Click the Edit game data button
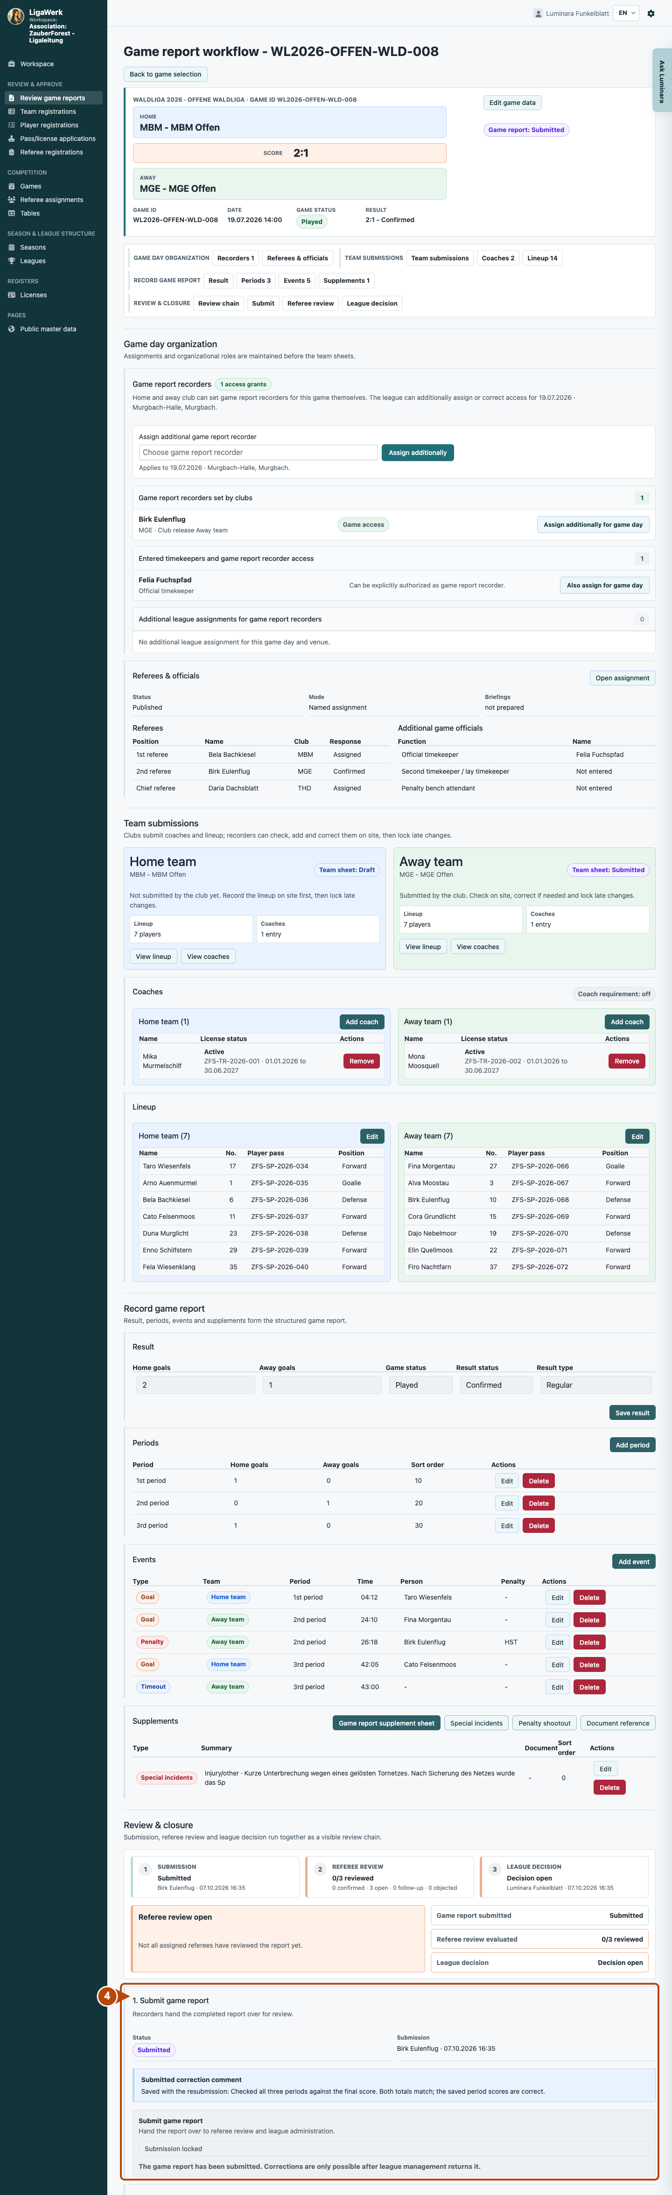Image resolution: width=672 pixels, height=2195 pixels. point(512,102)
